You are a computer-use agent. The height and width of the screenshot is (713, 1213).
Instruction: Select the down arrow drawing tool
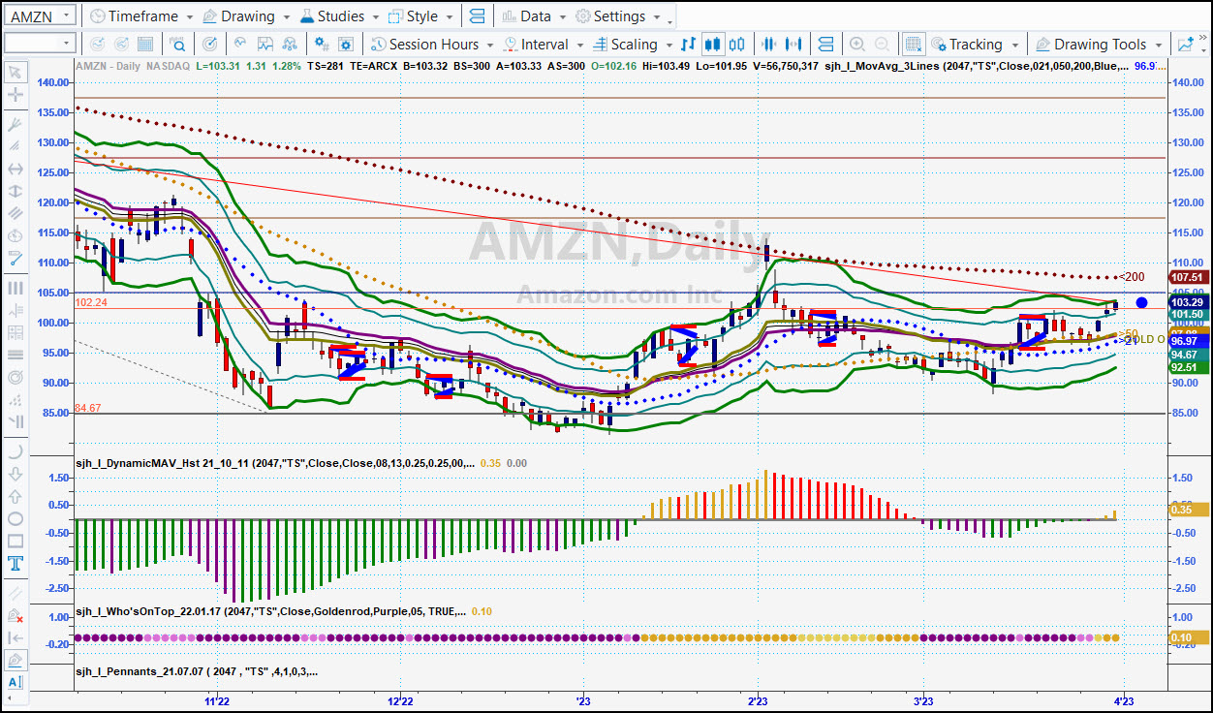tap(15, 474)
